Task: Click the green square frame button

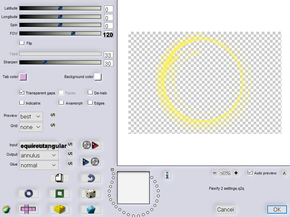Action: pos(59,193)
